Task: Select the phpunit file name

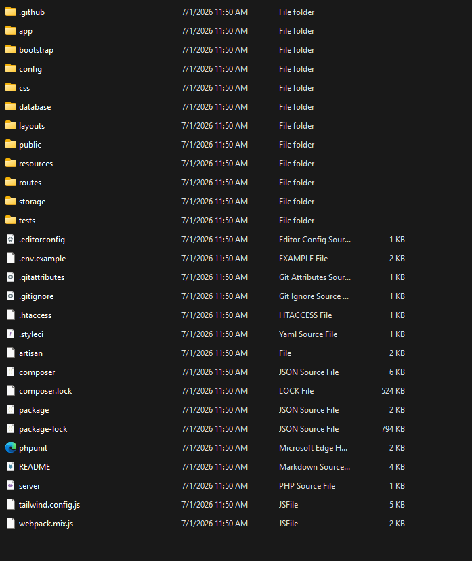Action: [33, 448]
